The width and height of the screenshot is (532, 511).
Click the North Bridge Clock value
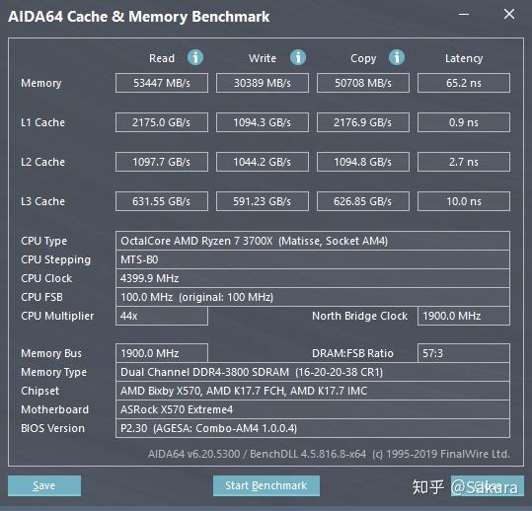click(464, 316)
